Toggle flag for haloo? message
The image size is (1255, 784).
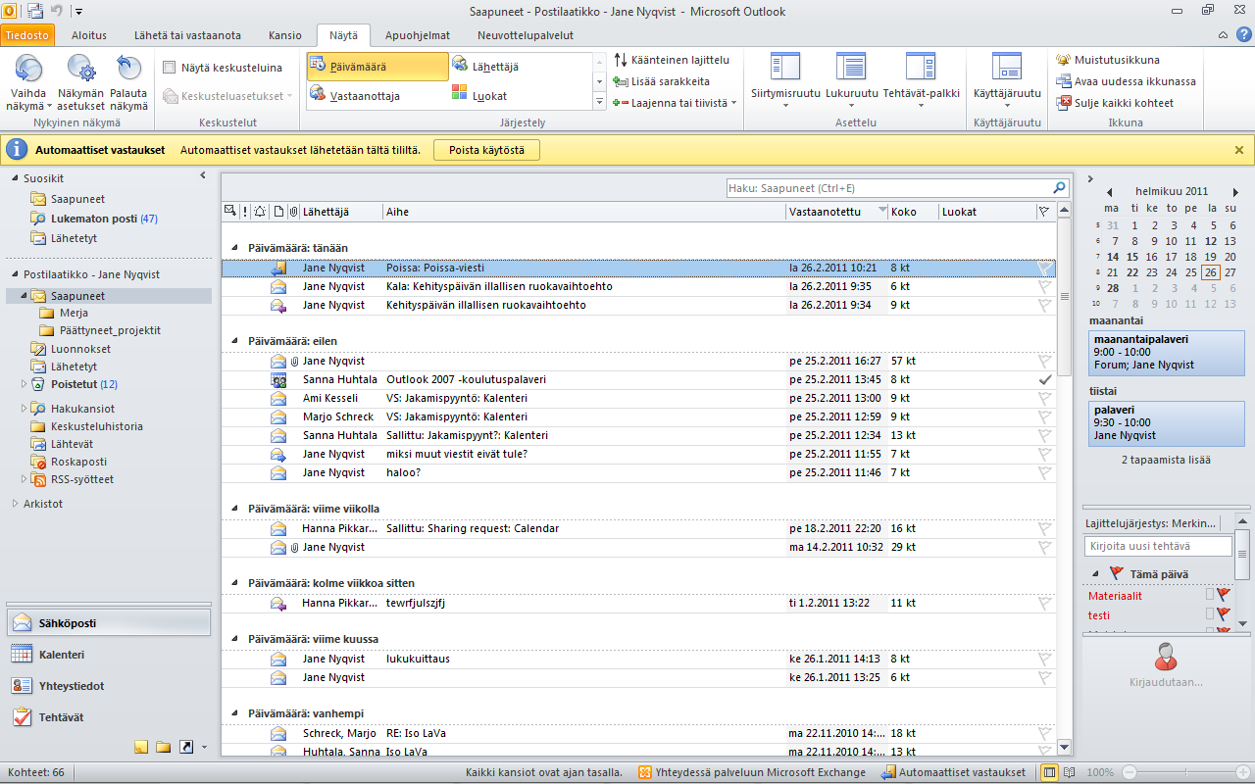(x=1045, y=472)
